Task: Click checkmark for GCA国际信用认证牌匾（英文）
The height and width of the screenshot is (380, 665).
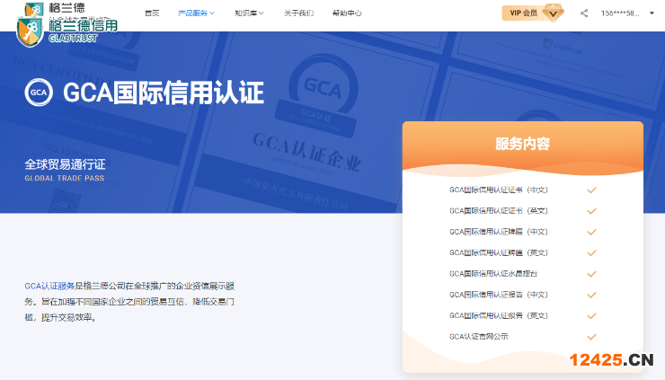Action: pos(591,252)
